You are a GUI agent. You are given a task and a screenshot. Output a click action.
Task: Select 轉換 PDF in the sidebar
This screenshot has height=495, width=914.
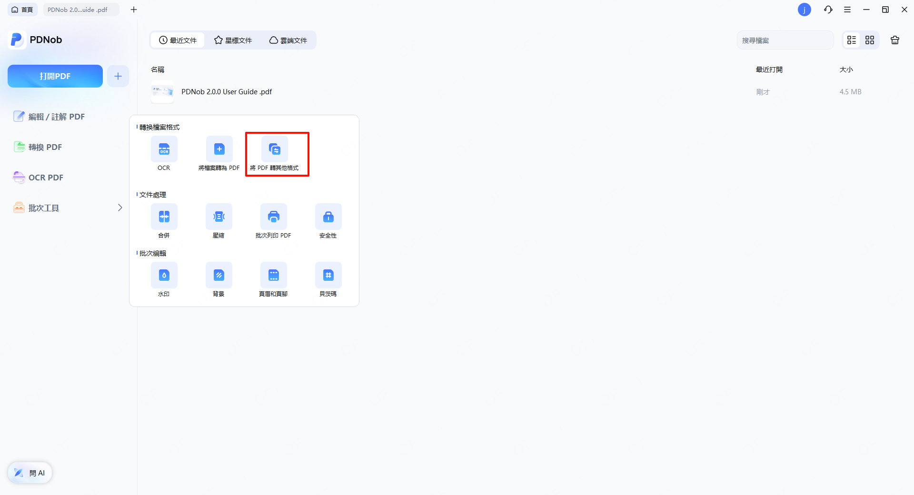[x=38, y=147]
